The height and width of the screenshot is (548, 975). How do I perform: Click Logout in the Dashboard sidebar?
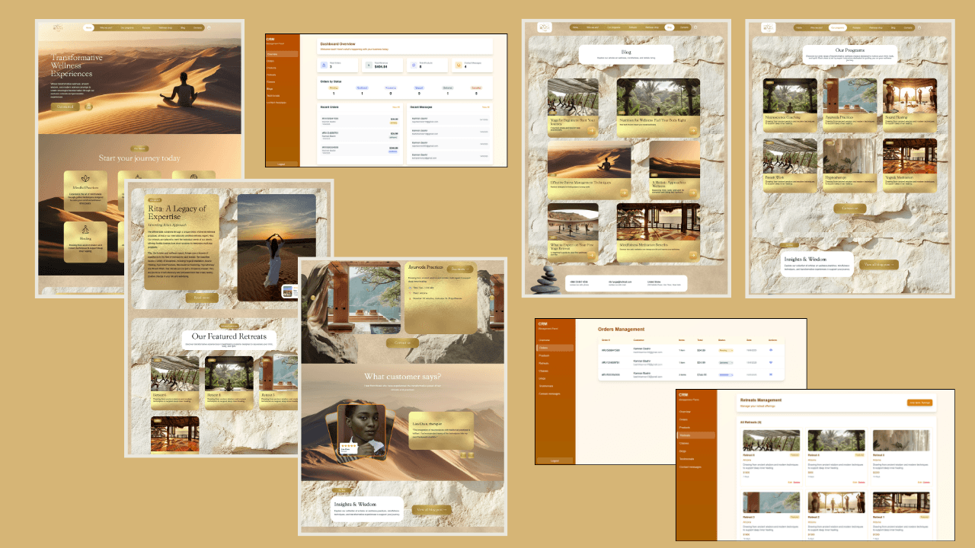(x=281, y=164)
